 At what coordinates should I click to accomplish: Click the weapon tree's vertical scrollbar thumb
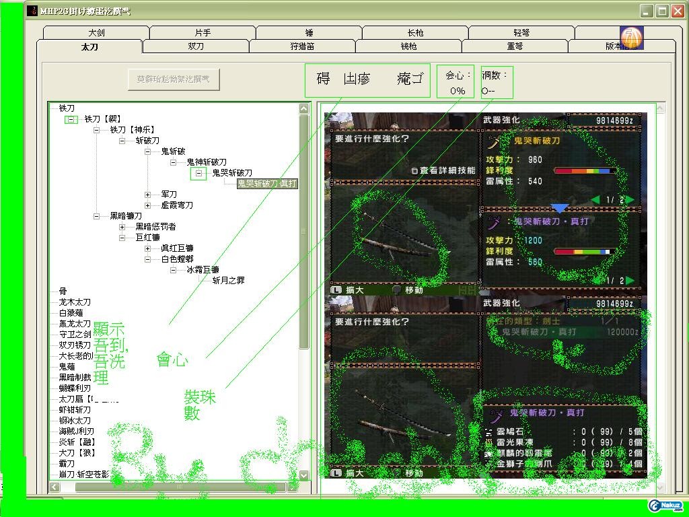(x=303, y=232)
